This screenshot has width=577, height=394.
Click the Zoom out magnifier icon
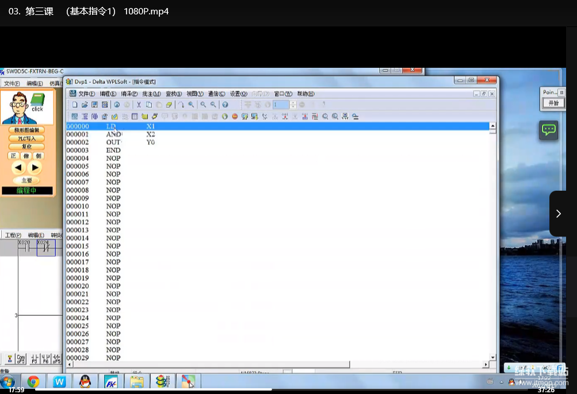click(213, 105)
